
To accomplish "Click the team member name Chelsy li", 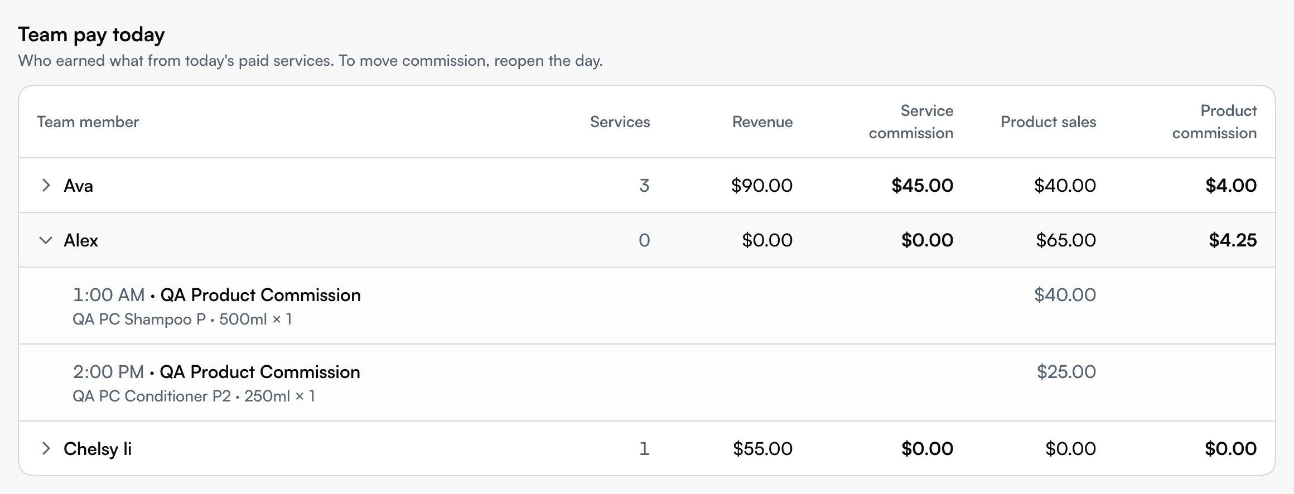I will (98, 449).
